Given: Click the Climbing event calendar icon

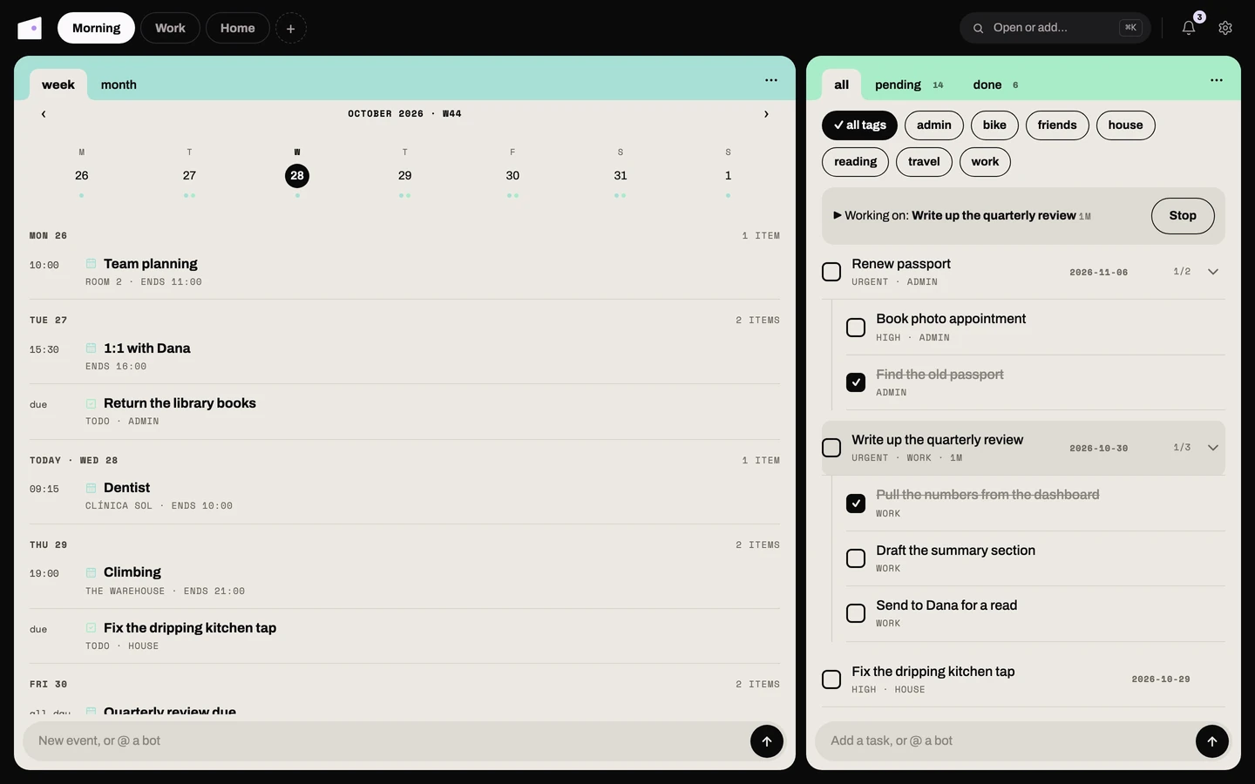Looking at the screenshot, I should point(91,572).
